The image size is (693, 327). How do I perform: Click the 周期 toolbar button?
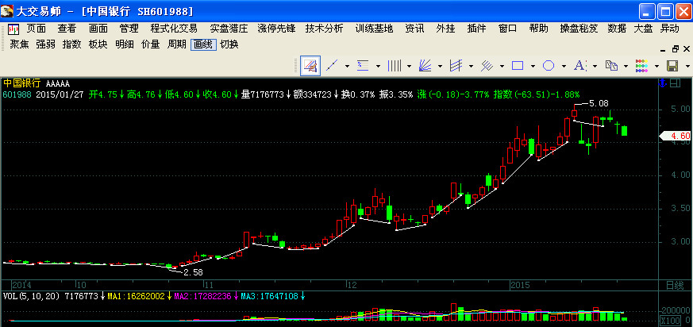pos(176,44)
